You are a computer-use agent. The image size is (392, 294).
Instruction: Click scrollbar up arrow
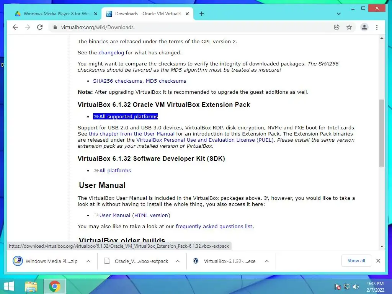coord(382,38)
